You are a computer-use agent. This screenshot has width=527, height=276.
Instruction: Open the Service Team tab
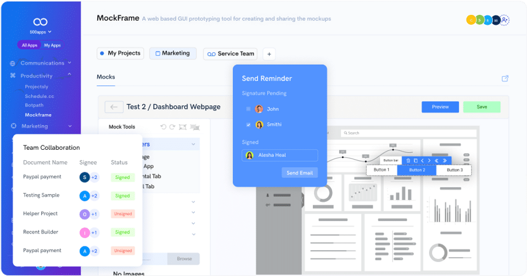(230, 54)
